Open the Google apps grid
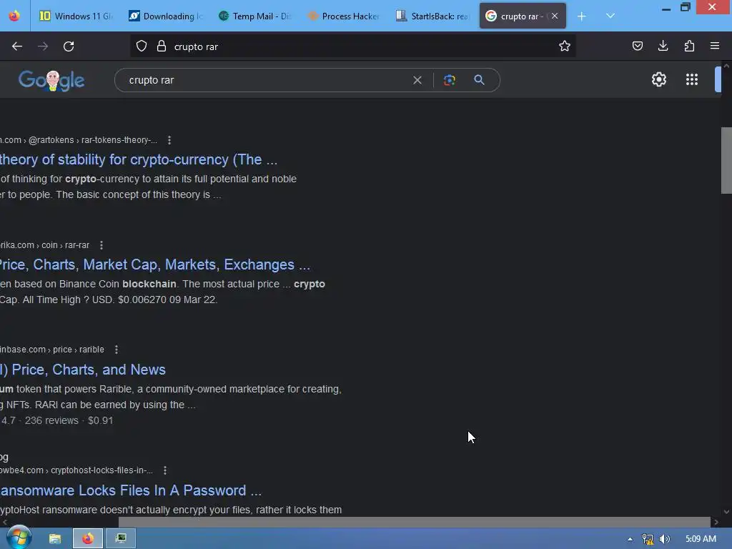732x549 pixels. click(x=692, y=79)
